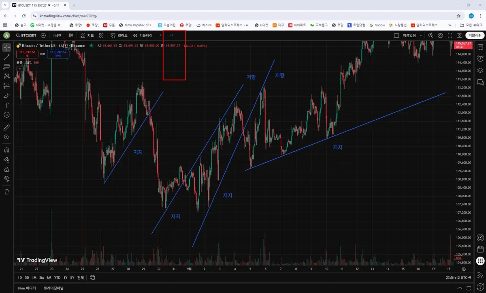Take a chart snapshot with camera icon

pyautogui.click(x=459, y=36)
